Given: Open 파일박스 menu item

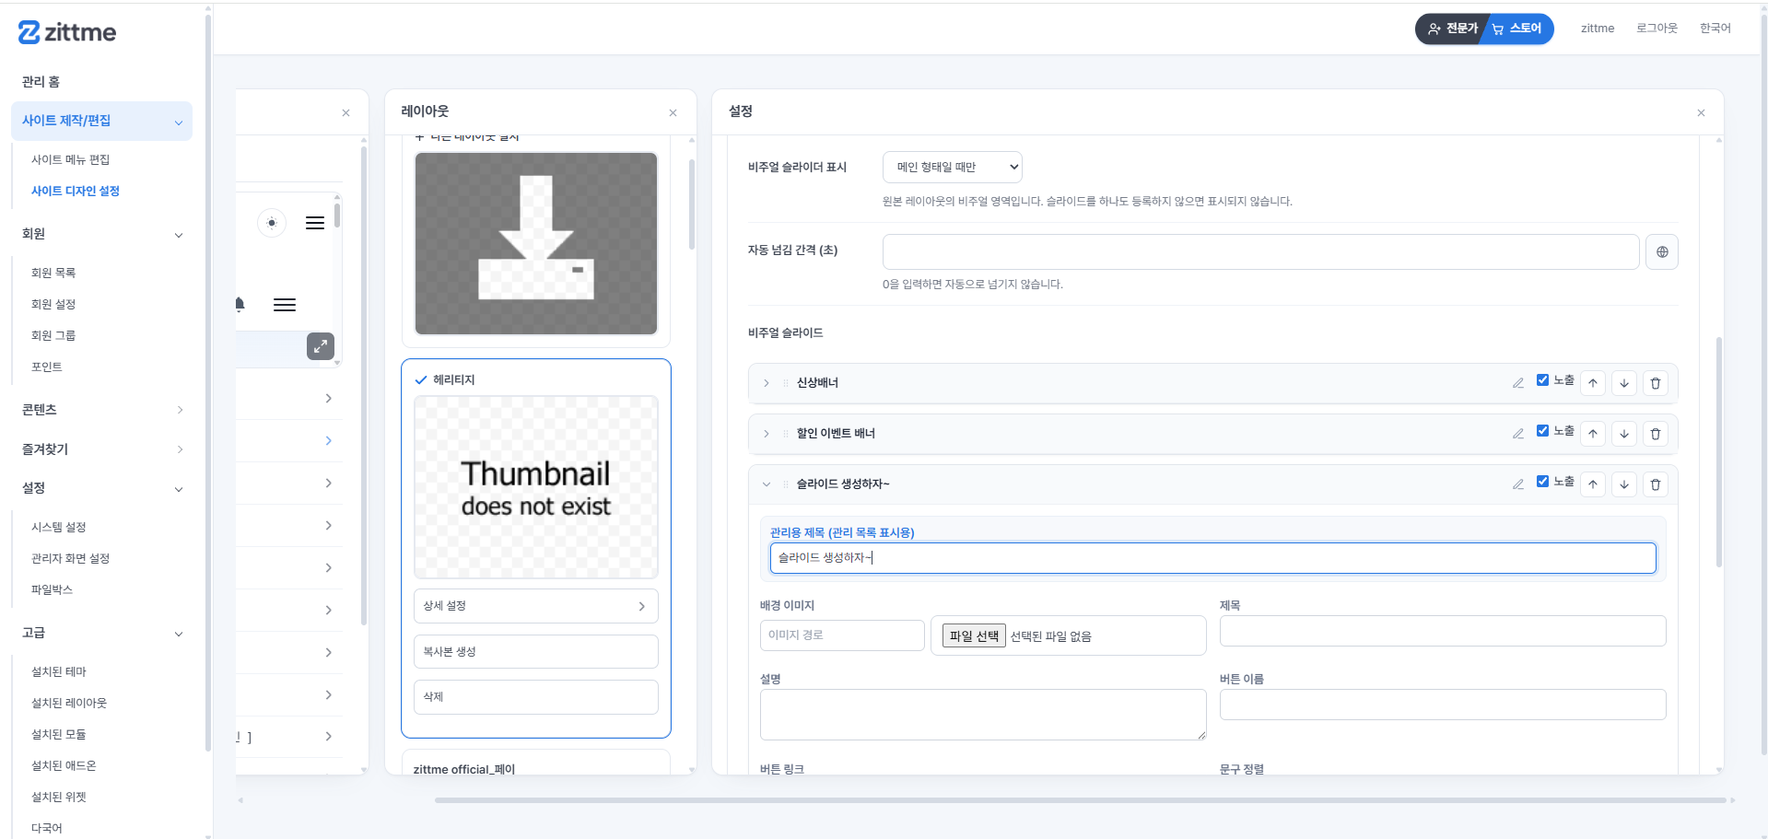Looking at the screenshot, I should click(52, 590).
